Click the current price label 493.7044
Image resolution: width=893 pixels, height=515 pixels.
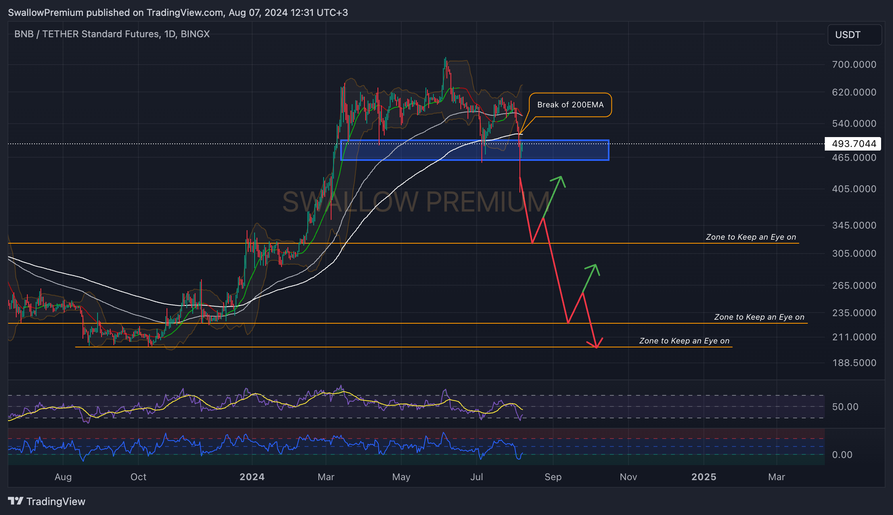[x=853, y=143]
